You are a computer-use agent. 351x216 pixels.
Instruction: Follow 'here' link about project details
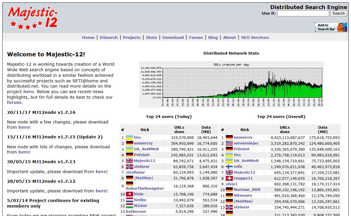point(29,92)
